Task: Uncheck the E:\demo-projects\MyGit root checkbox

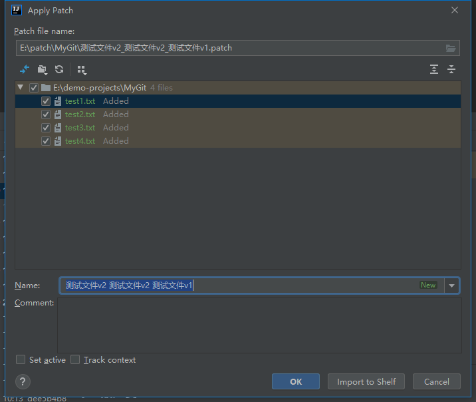Action: click(34, 88)
